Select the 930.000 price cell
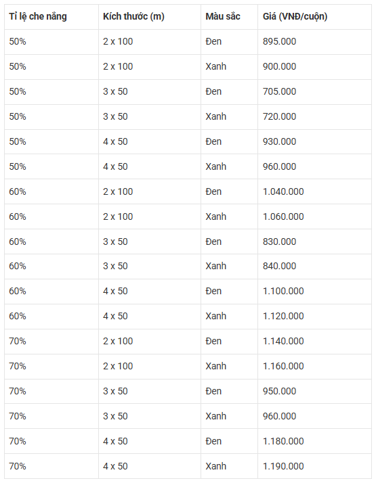The image size is (376, 483). coord(314,141)
